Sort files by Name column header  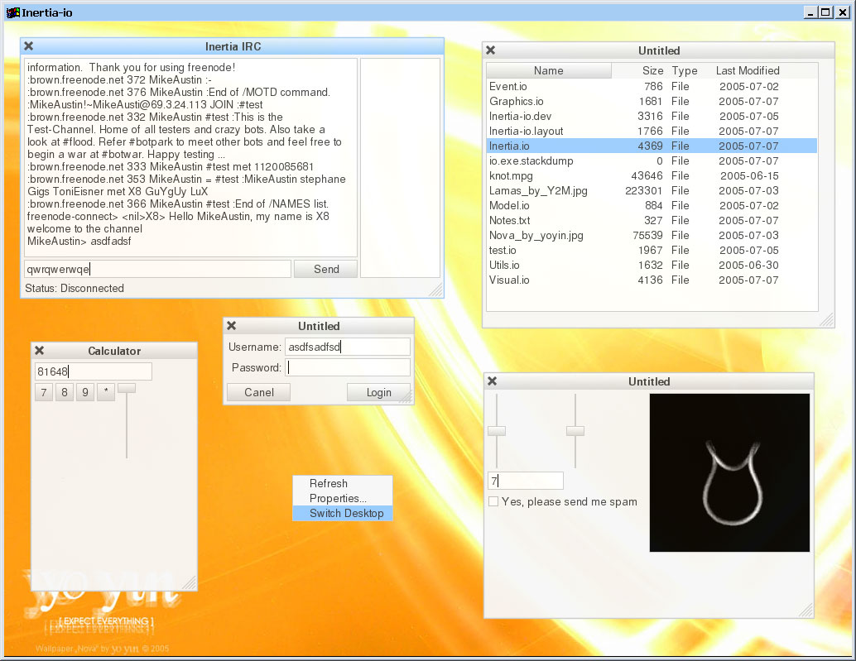pyautogui.click(x=549, y=70)
